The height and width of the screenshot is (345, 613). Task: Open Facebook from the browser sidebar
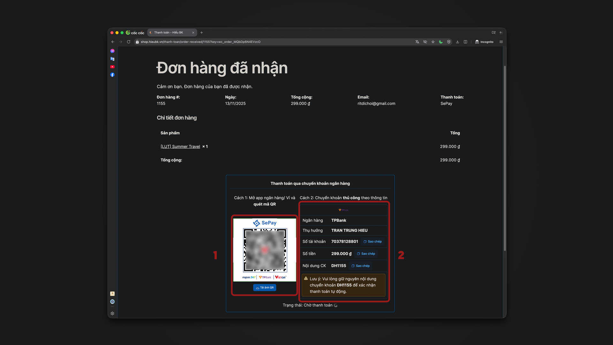pyautogui.click(x=112, y=75)
